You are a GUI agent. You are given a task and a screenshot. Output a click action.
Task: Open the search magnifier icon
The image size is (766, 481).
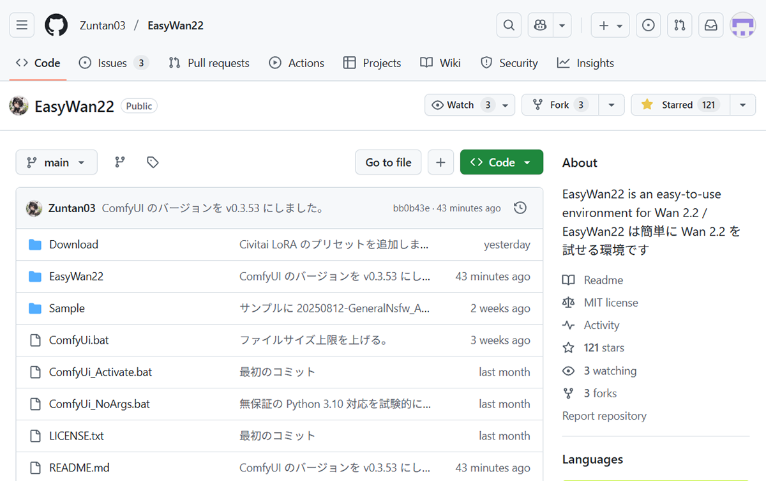click(x=509, y=25)
